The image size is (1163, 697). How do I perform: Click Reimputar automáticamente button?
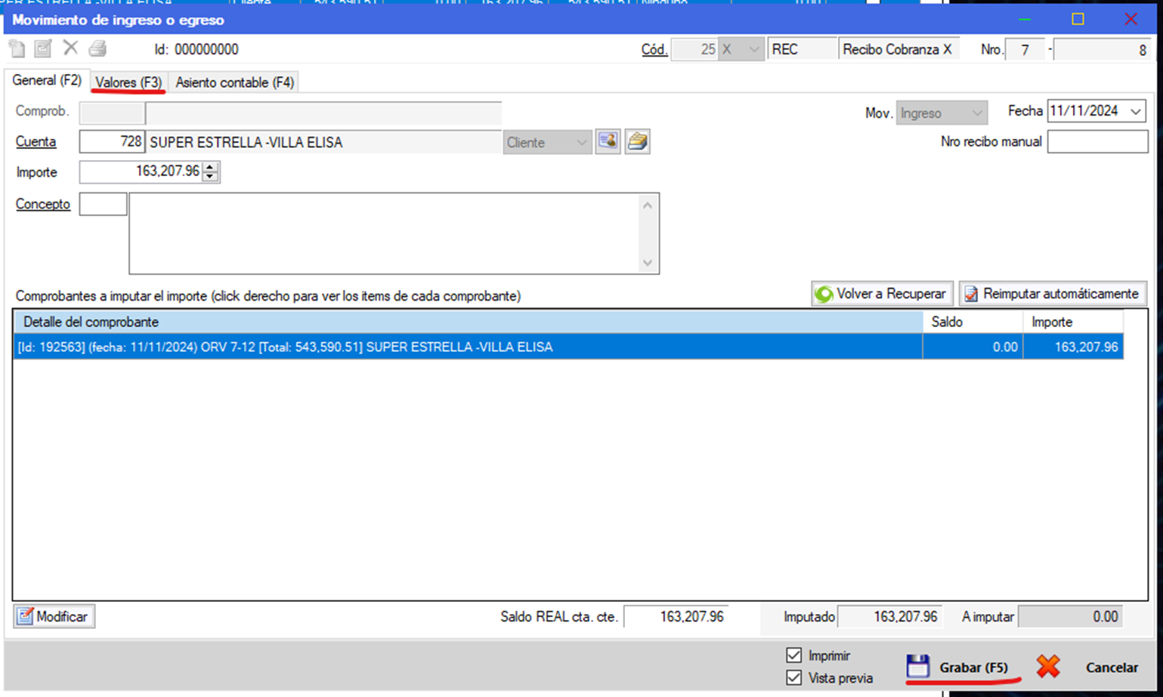point(1052,294)
